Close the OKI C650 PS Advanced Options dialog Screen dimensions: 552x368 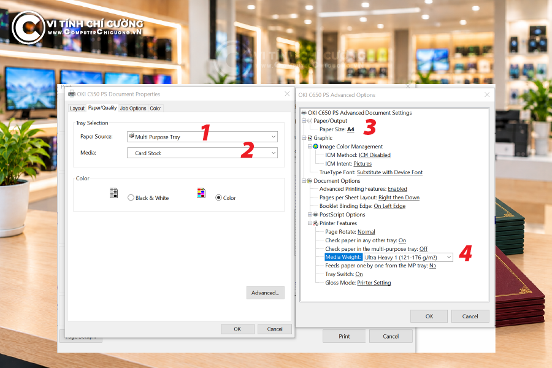[x=487, y=94]
